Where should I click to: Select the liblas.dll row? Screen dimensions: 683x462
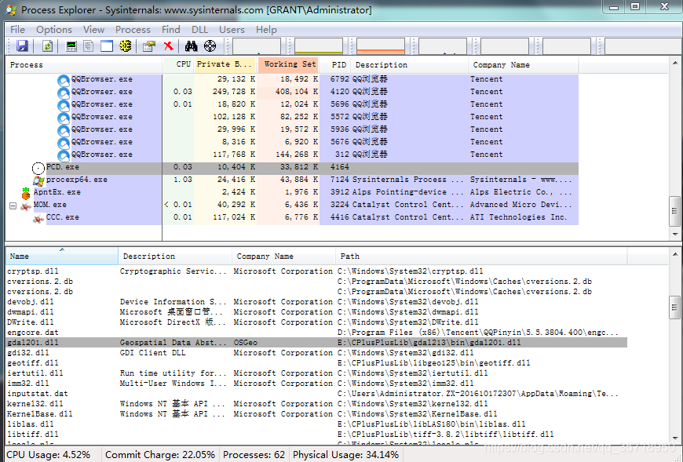316,424
